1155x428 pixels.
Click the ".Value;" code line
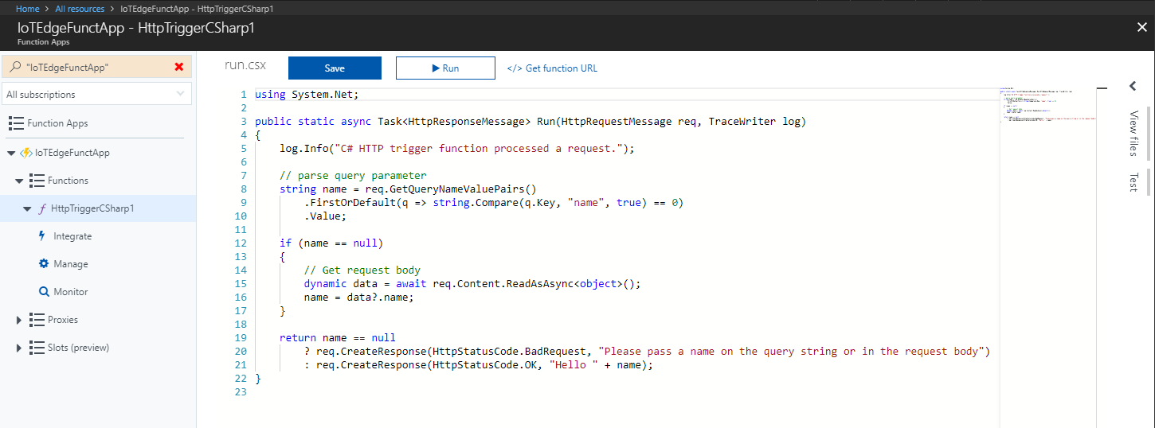[x=325, y=216]
